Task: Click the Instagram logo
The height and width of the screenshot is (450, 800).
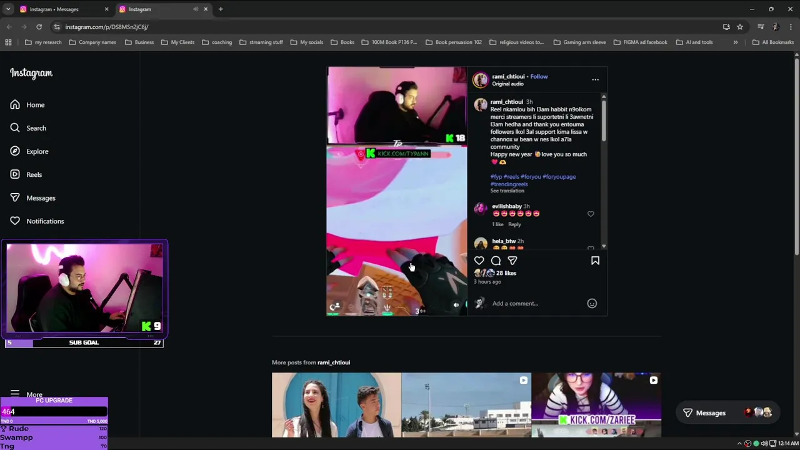Action: 31,73
